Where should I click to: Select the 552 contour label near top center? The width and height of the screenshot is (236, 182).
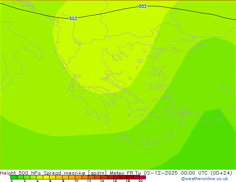(x=143, y=6)
